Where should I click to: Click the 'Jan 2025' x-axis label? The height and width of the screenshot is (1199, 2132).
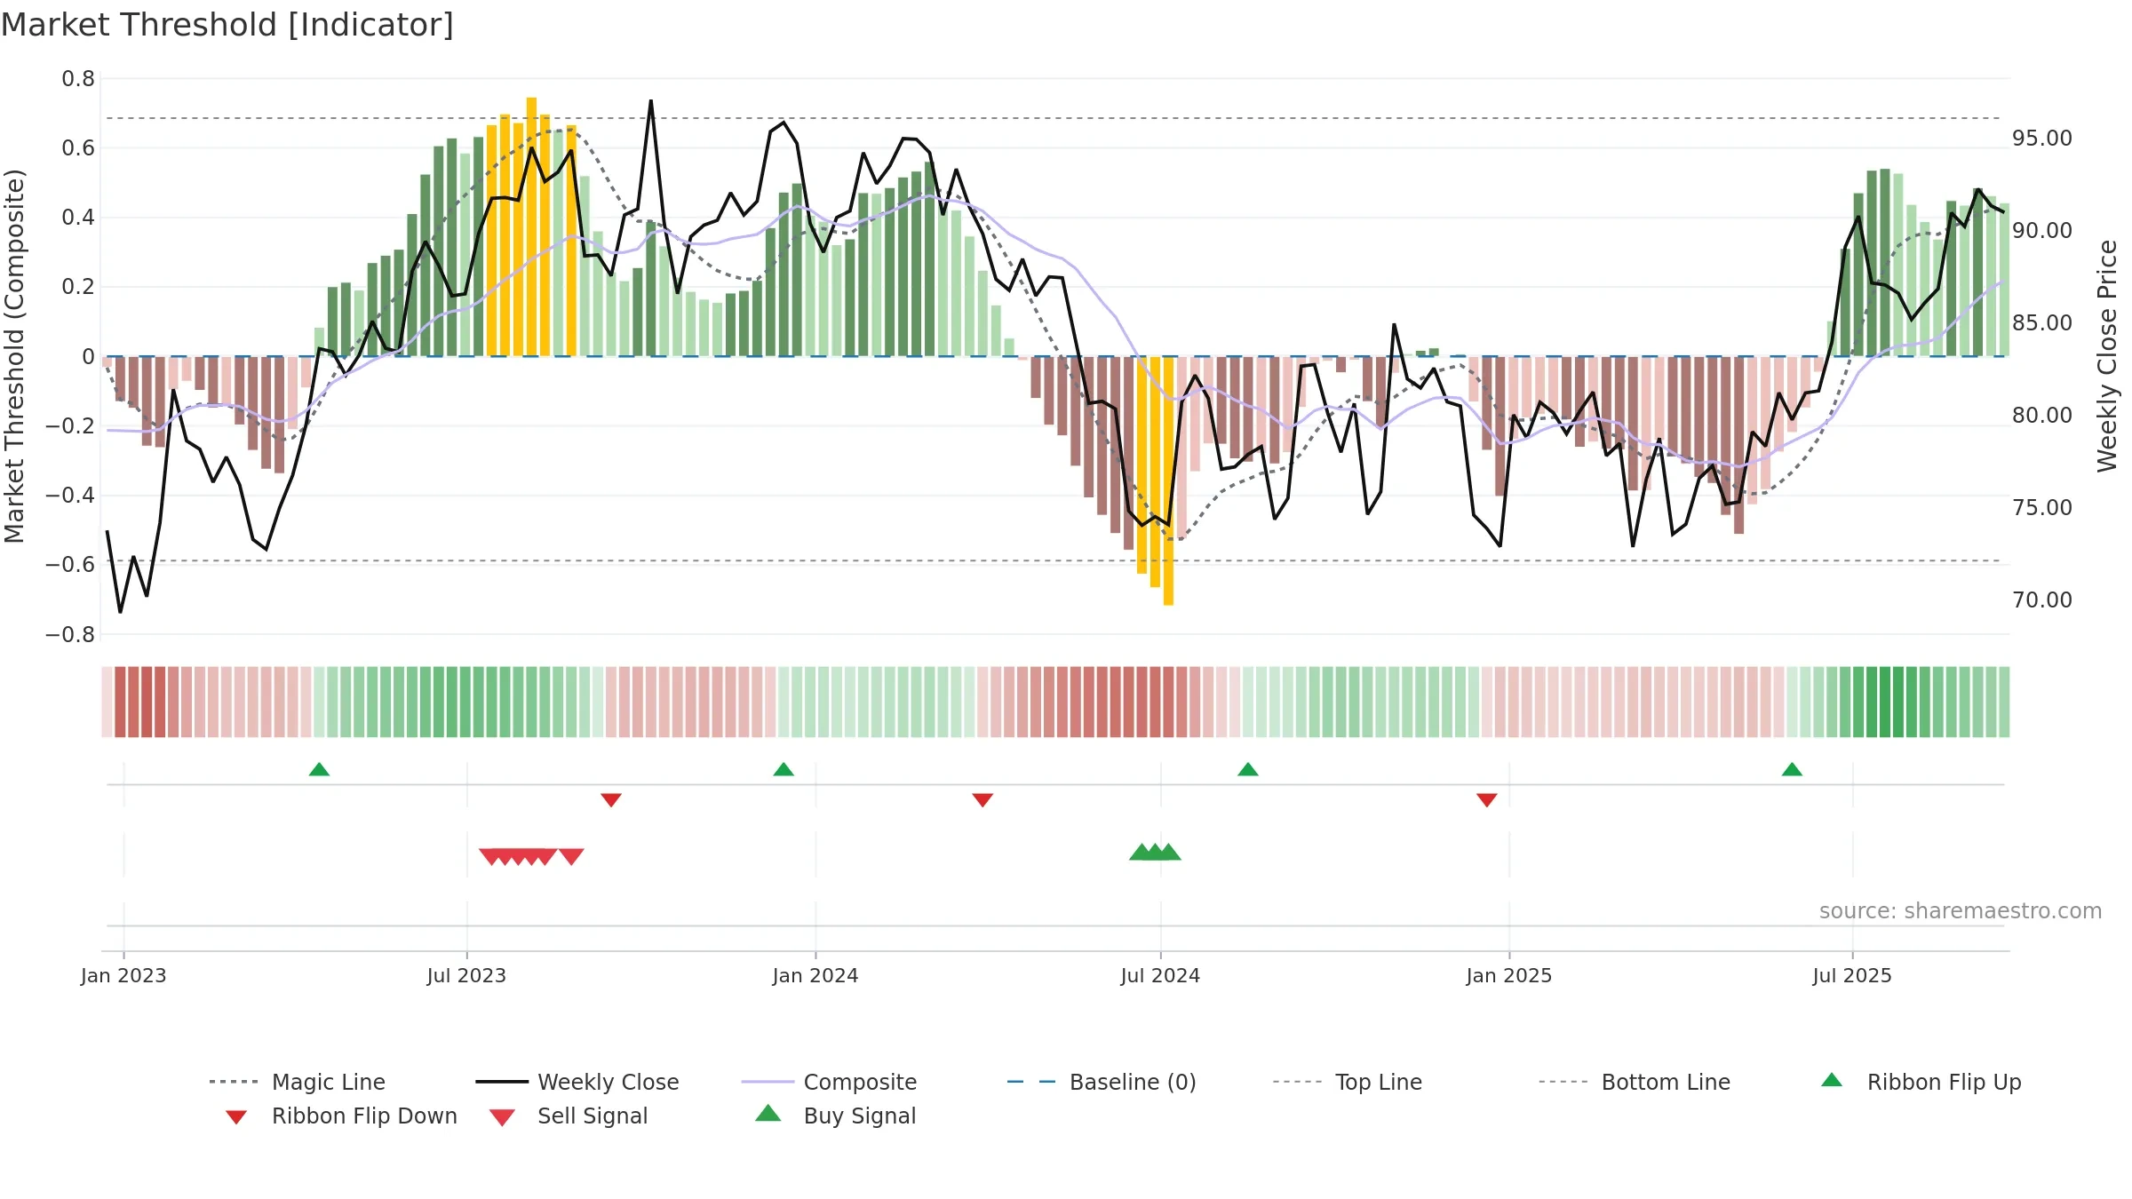1509,975
